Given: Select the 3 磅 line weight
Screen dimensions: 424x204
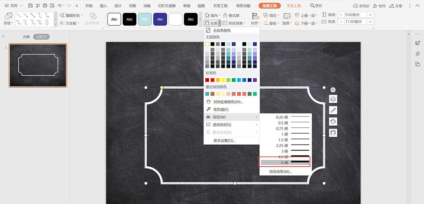Looking at the screenshot, I should point(285,151).
